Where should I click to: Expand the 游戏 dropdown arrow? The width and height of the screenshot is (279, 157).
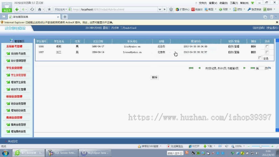(x=244, y=9)
